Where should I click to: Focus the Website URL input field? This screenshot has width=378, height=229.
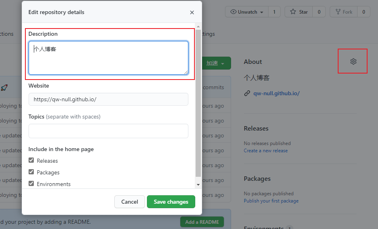(108, 99)
